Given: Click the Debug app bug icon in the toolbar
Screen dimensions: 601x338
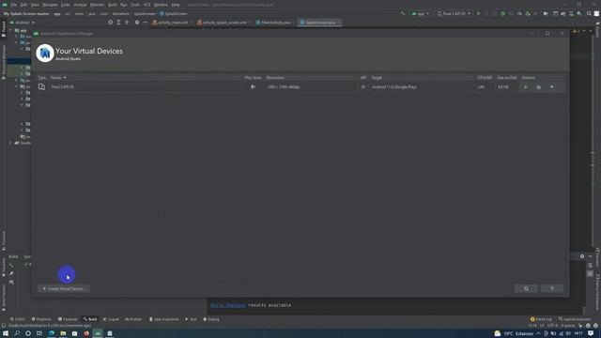Looking at the screenshot, I should pyautogui.click(x=503, y=13).
